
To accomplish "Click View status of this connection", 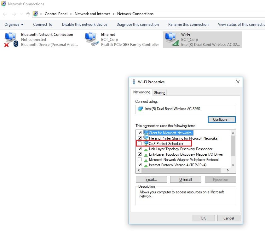I will click(x=241, y=25).
